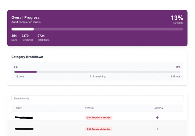195x136 pixels.
Task: Click the 2724 Total Items statistic
Action: [x=43, y=37]
